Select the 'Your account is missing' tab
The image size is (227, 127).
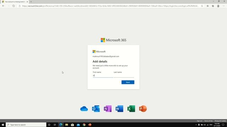(15, 2)
